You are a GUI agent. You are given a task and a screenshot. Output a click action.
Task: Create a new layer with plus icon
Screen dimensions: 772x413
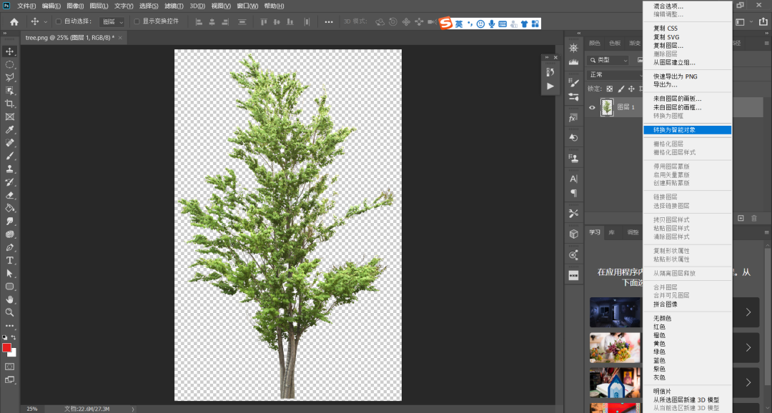tap(741, 218)
